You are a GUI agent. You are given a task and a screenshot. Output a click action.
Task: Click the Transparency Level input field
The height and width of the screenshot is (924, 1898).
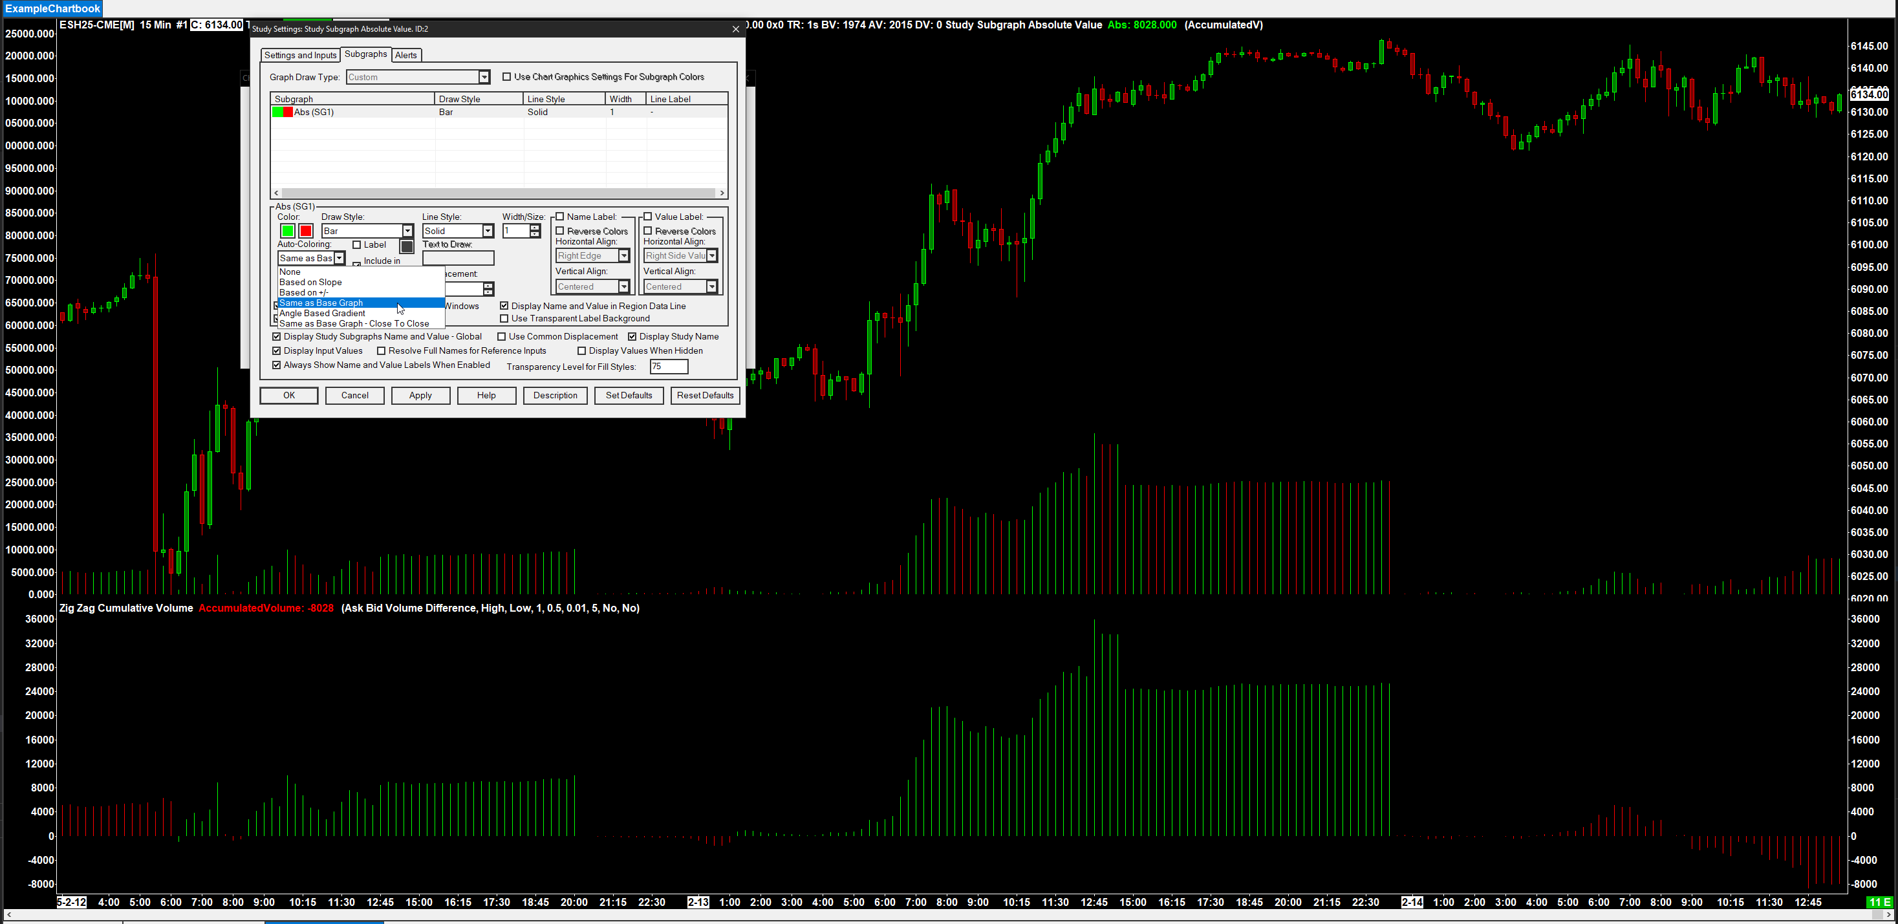[668, 366]
